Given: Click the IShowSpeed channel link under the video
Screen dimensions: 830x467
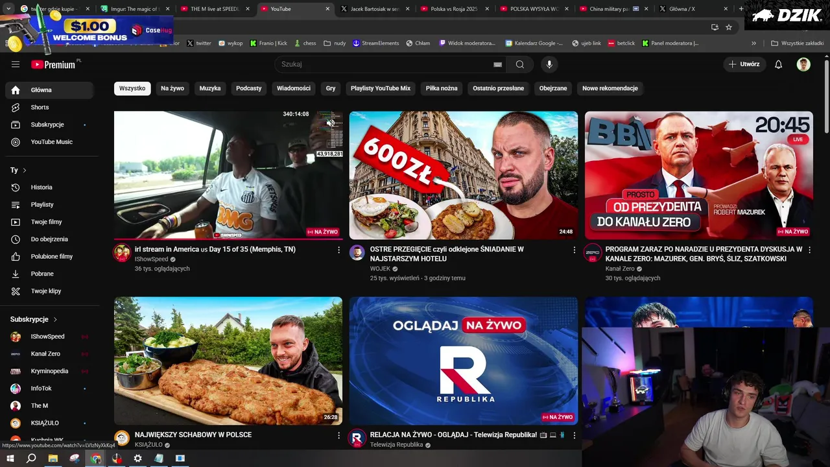Looking at the screenshot, I should [151, 259].
